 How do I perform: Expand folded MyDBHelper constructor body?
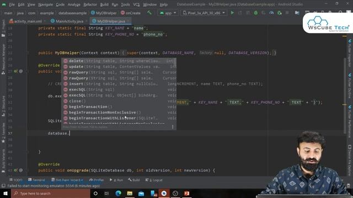click(x=123, y=53)
